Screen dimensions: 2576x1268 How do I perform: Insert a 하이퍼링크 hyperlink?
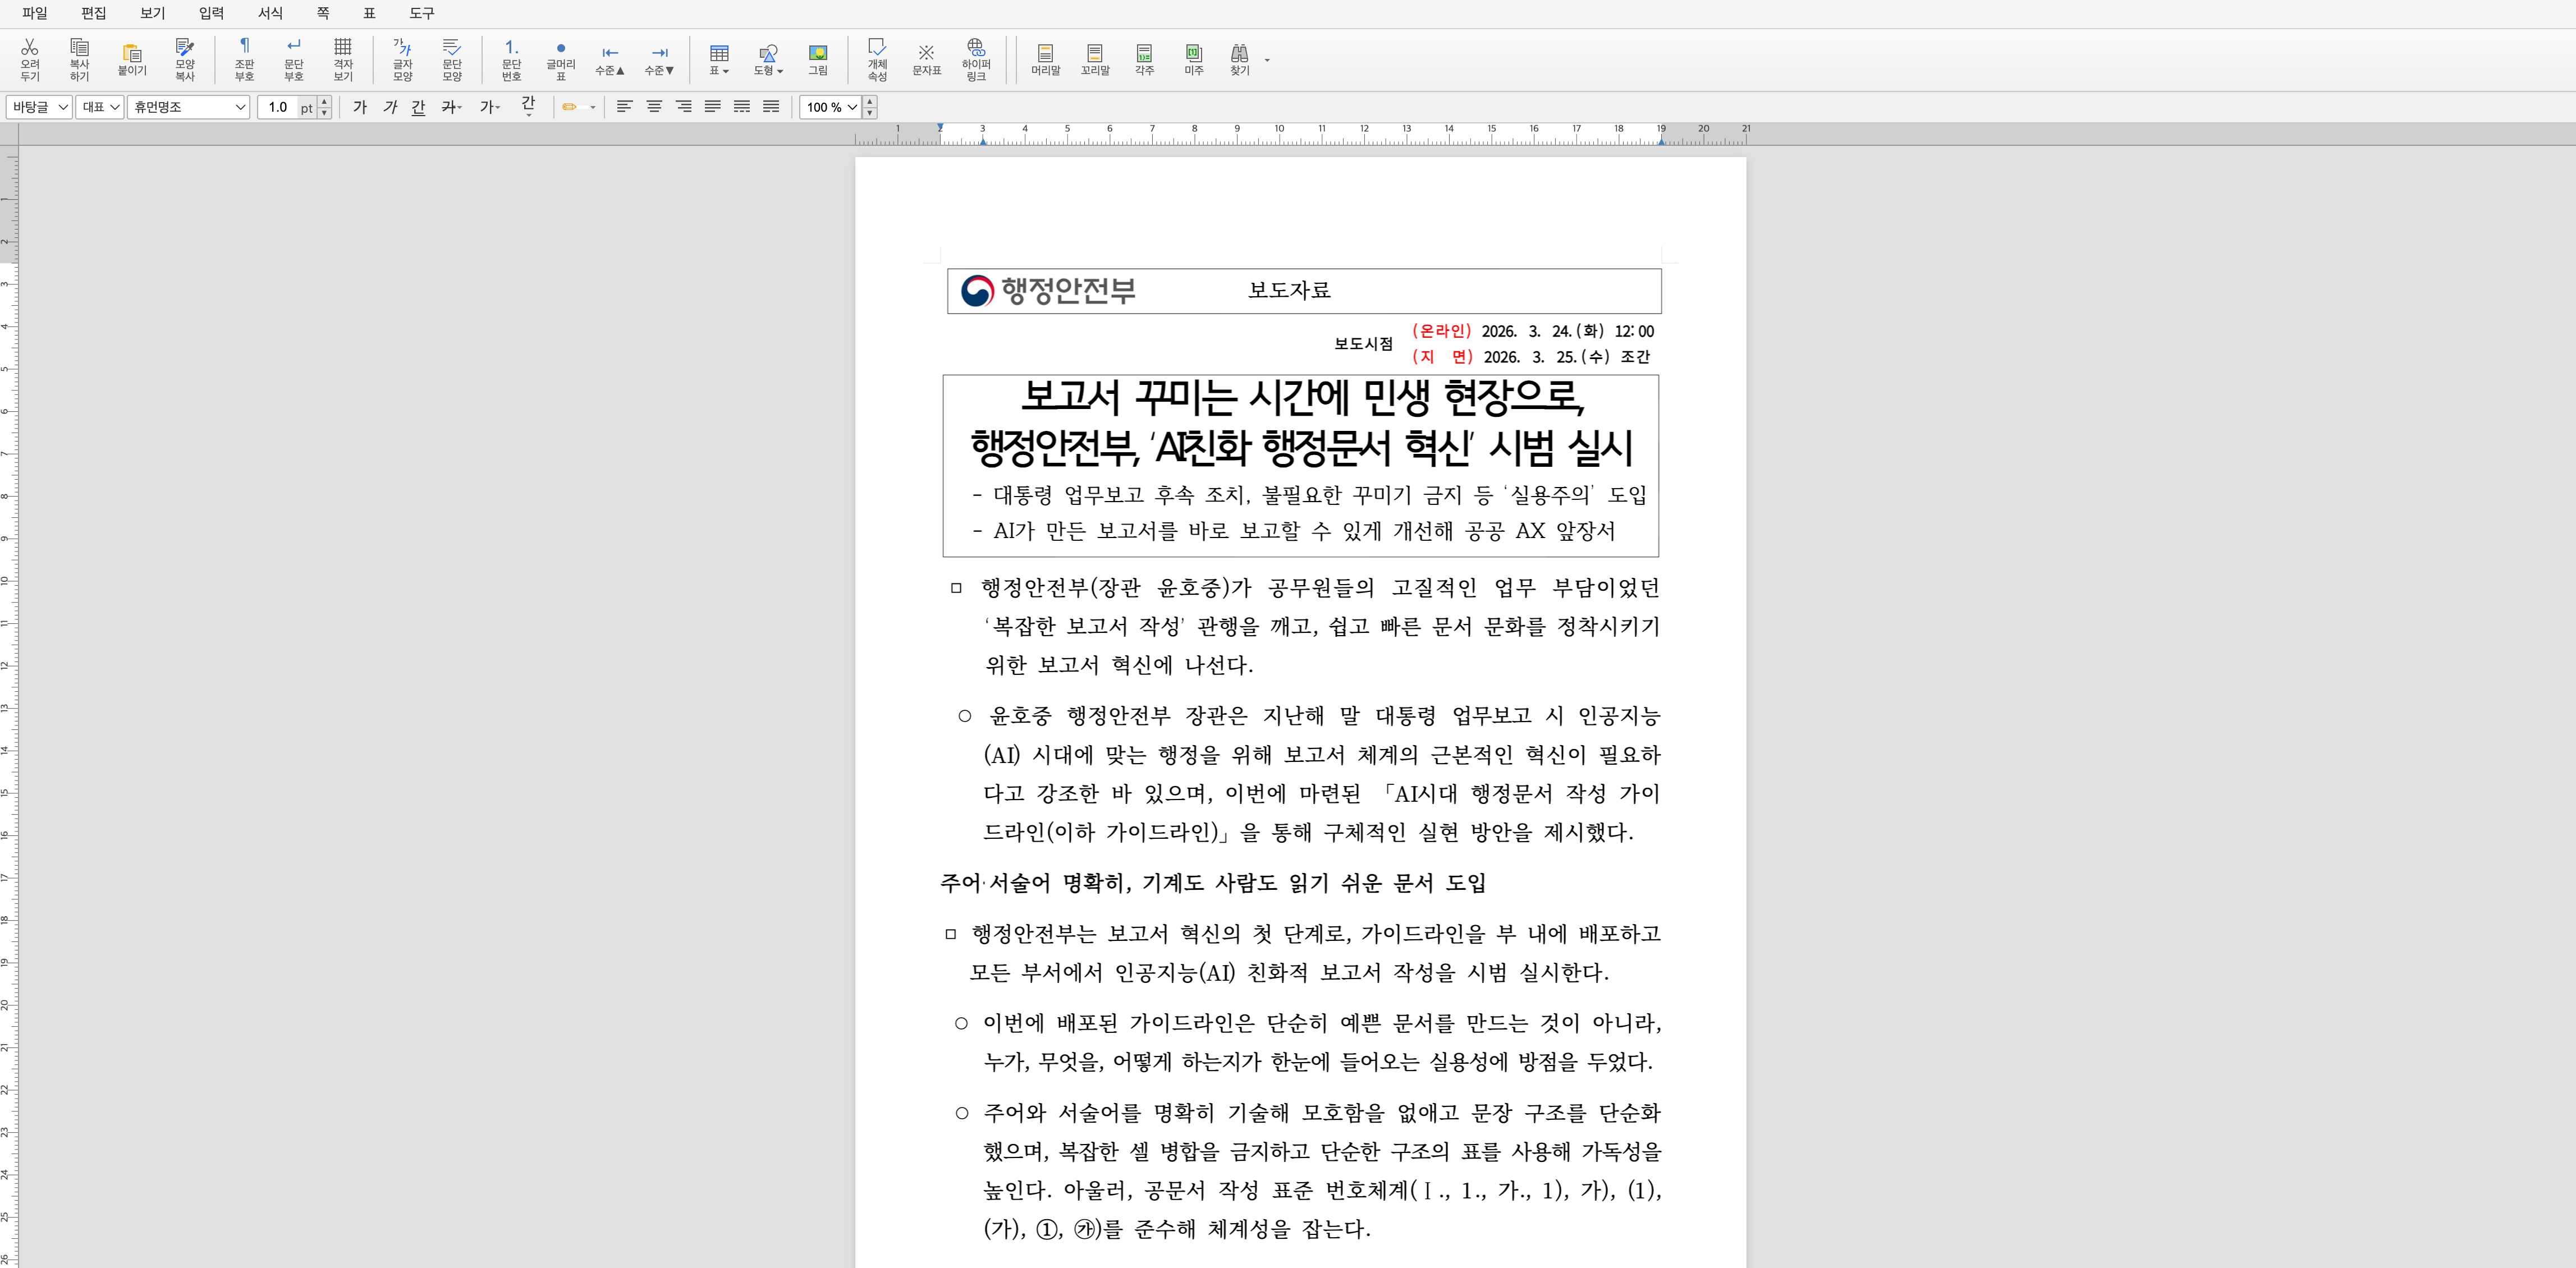pos(976,59)
